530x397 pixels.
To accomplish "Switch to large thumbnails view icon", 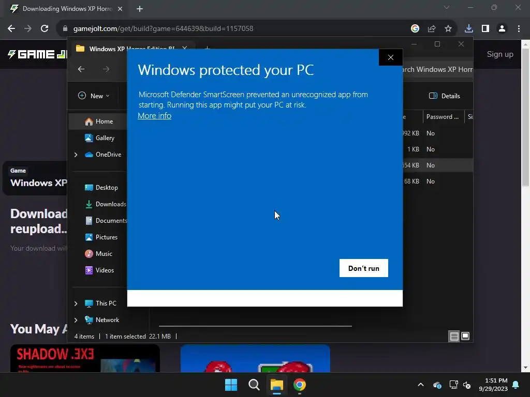I will click(x=465, y=336).
